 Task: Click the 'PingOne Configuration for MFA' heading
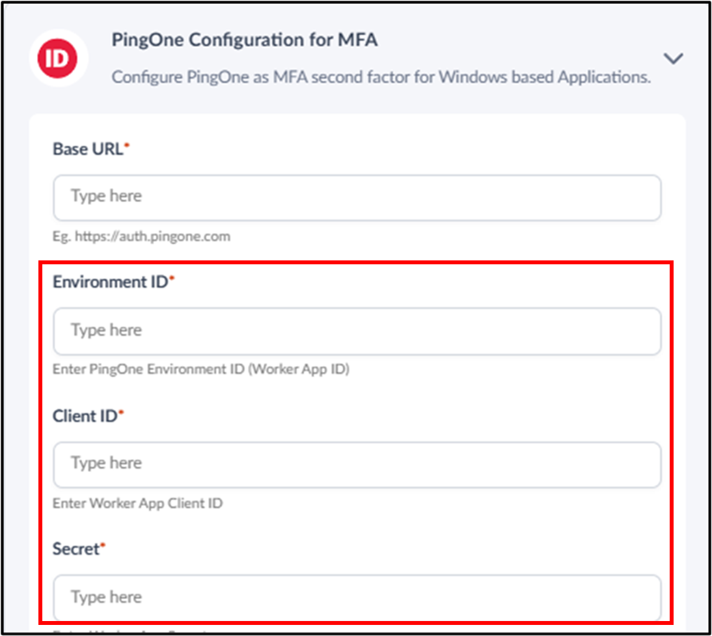point(244,40)
